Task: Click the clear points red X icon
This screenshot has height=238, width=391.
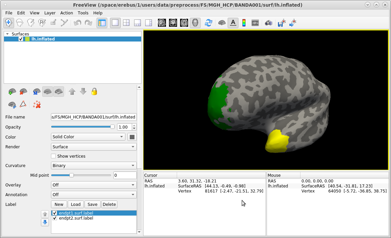Action: coord(37,105)
